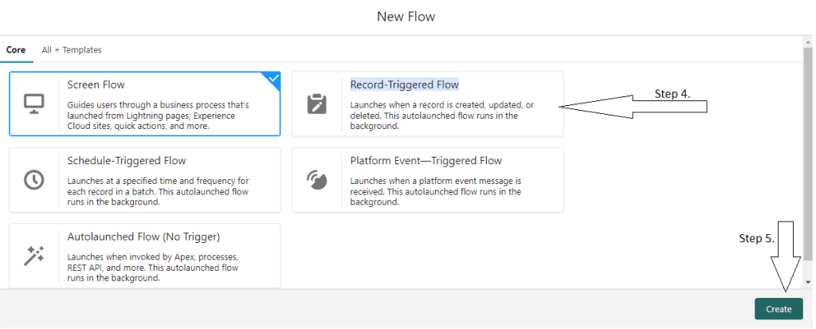Click the Record-Triggered Flow description text
This screenshot has width=816, height=329.
441,116
